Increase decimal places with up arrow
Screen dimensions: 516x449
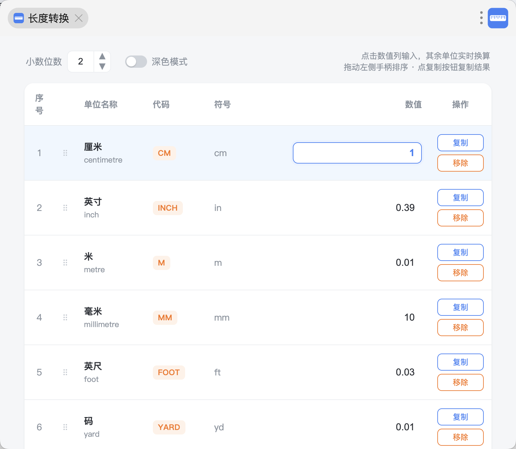(102, 56)
